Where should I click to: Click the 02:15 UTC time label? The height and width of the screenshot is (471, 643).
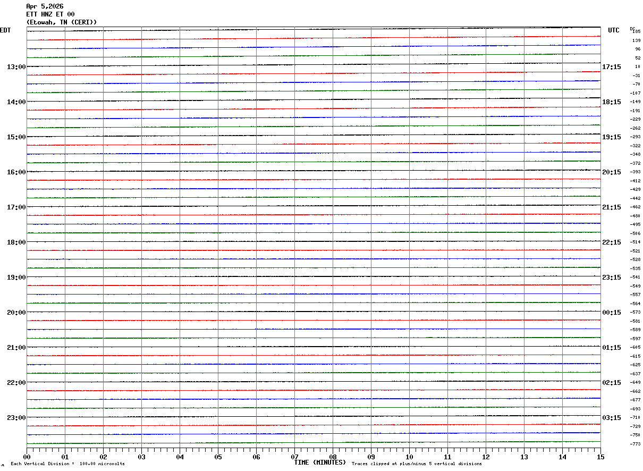[611, 383]
